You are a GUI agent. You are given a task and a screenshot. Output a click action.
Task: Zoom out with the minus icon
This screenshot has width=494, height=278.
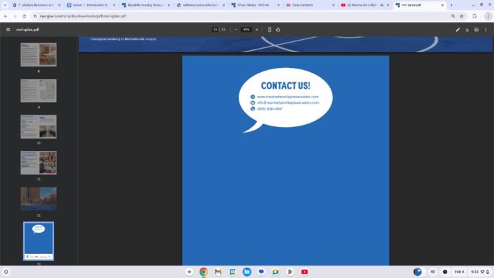[x=235, y=30]
